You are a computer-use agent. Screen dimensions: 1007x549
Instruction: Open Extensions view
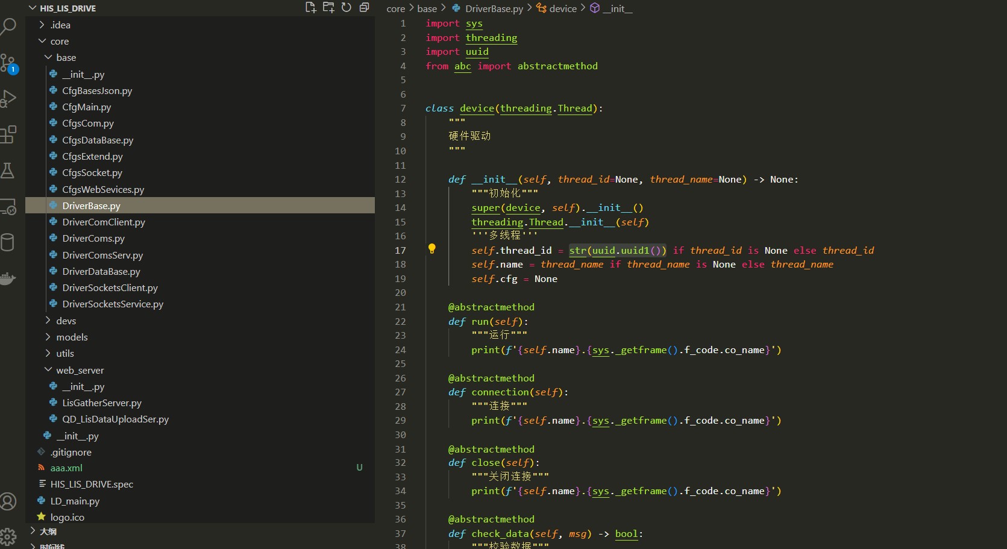(8, 134)
